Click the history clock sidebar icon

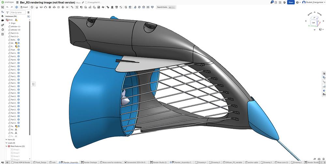pos(3,30)
